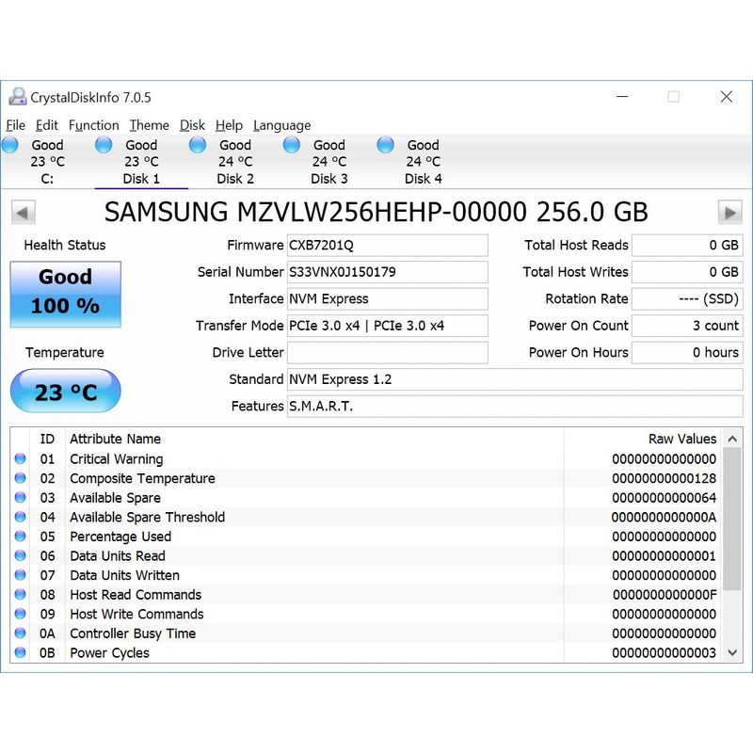Select the Disk 3 status orb
Image resolution: width=753 pixels, height=753 pixels.
tap(292, 145)
